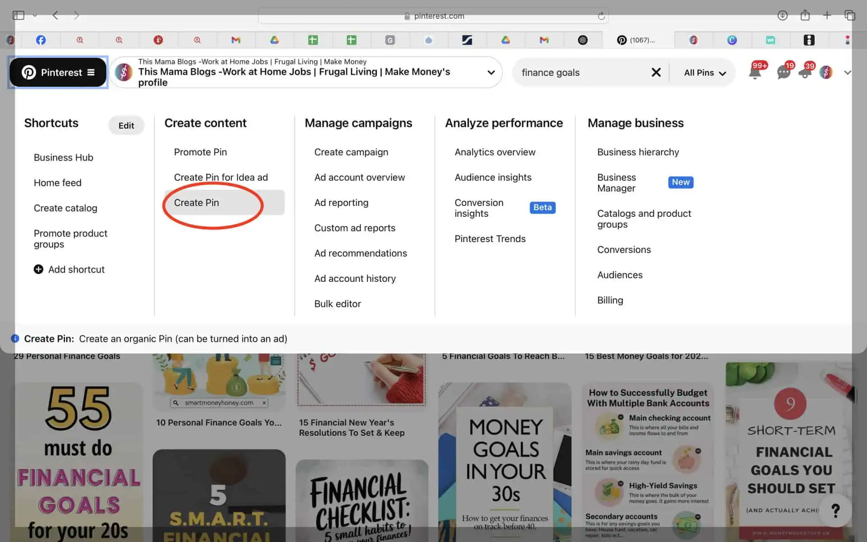
Task: Open Business Hub shortcut link
Action: (63, 158)
